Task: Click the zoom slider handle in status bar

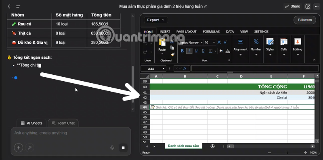Action: pyautogui.click(x=287, y=153)
